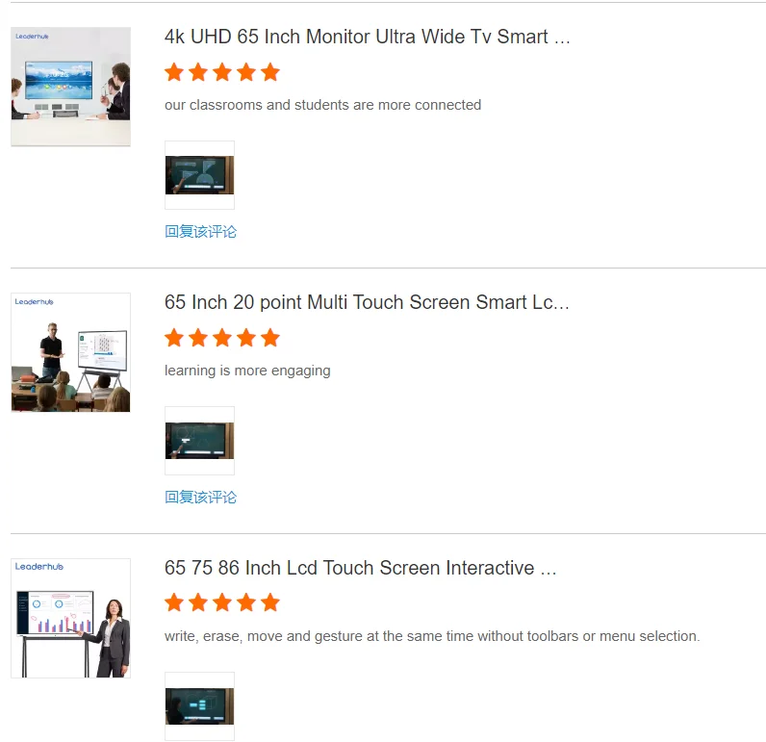Click the first star of the 65 75 86 Inch rating
The height and width of the screenshot is (742, 766).
click(174, 602)
